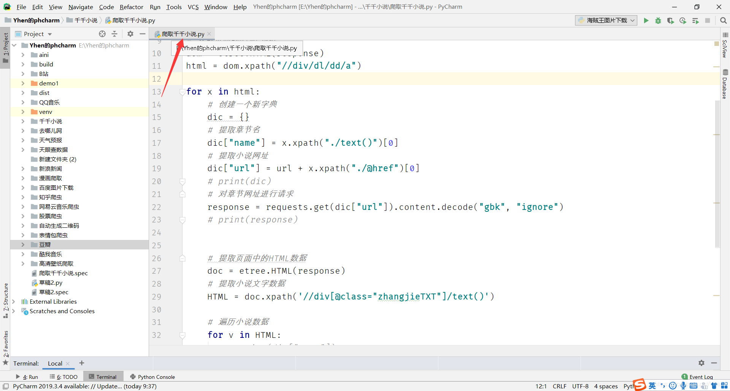Toggle code folding at line 13 for loop
This screenshot has width=730, height=391.
coord(182,91)
